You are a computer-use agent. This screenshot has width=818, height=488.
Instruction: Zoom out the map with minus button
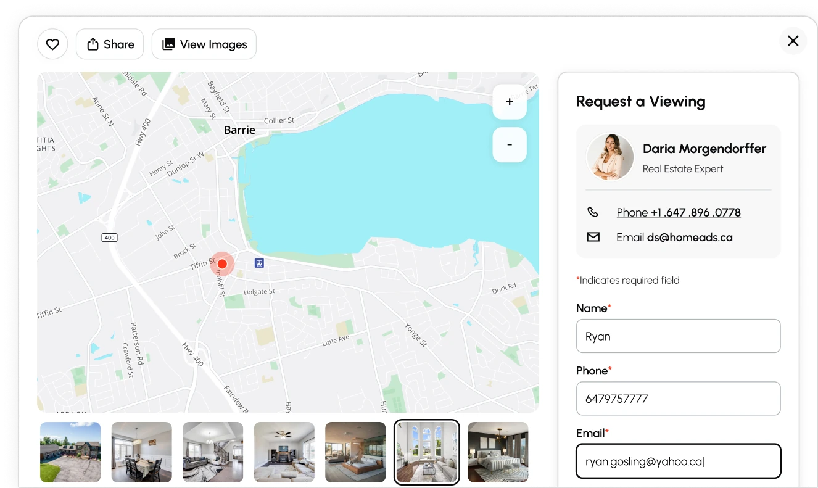pos(510,144)
